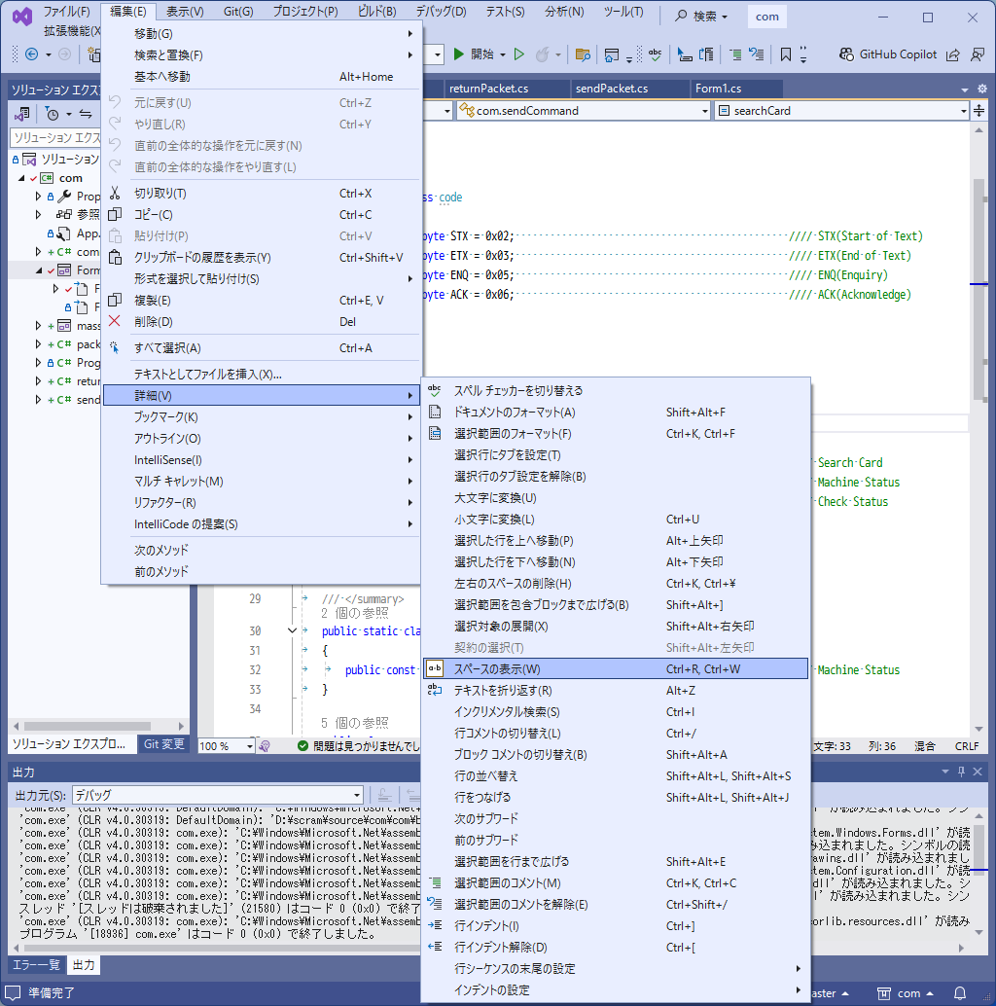
Task: Open the エラー一覧 tab
Action: click(x=36, y=965)
